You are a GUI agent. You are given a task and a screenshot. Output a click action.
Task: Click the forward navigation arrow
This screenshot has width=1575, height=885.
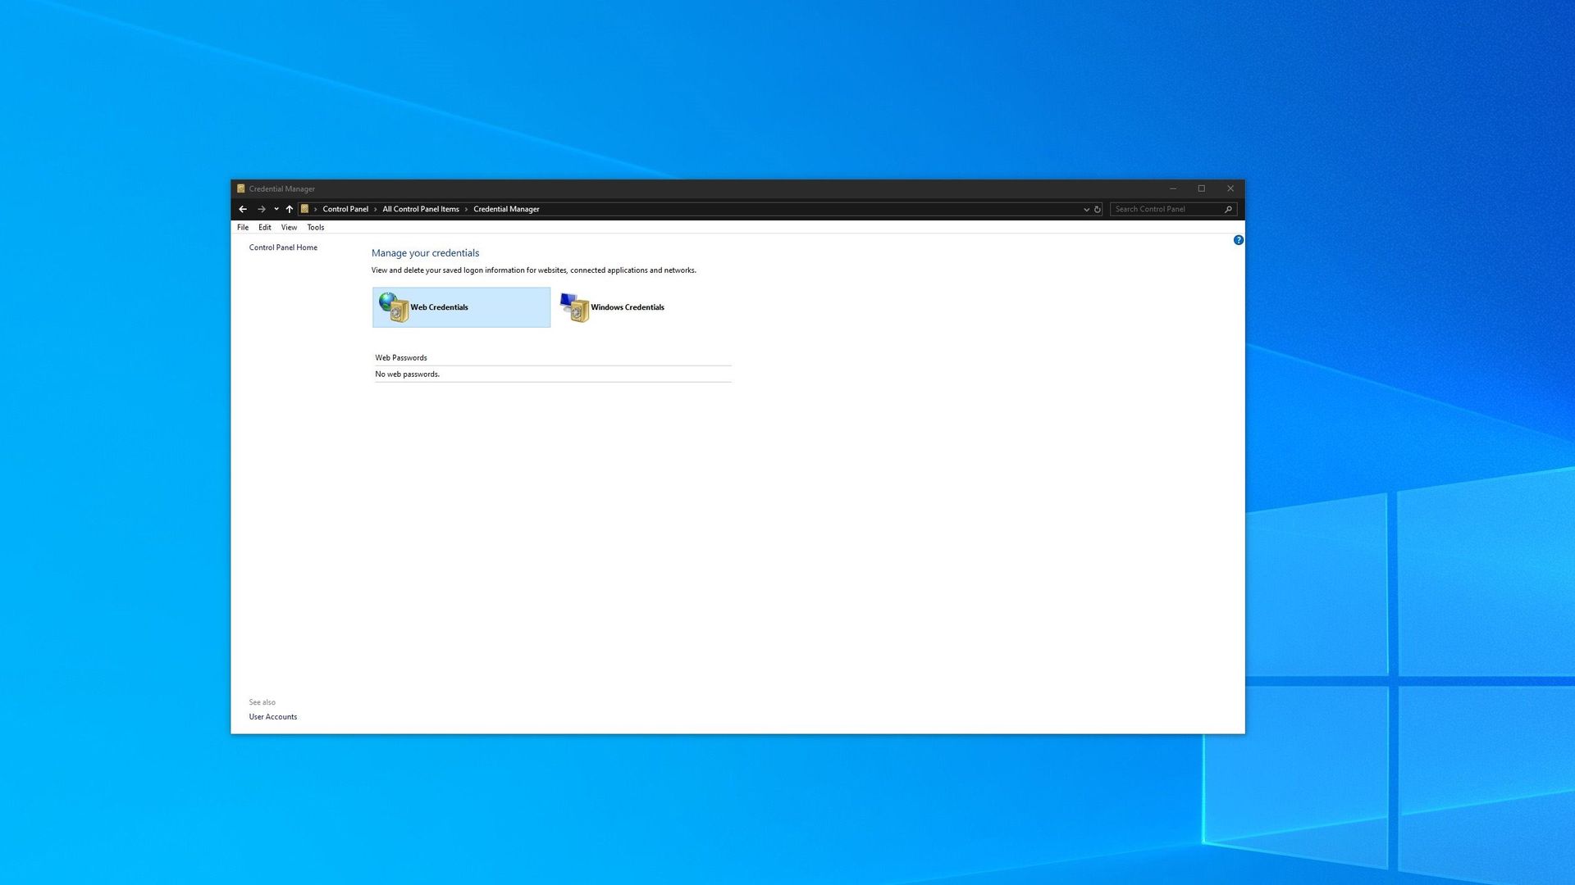click(261, 209)
